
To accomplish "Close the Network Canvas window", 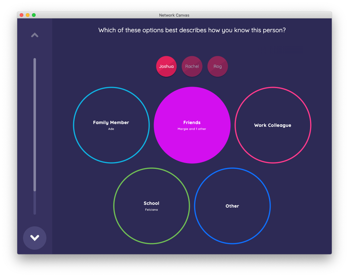I will click(x=22, y=15).
